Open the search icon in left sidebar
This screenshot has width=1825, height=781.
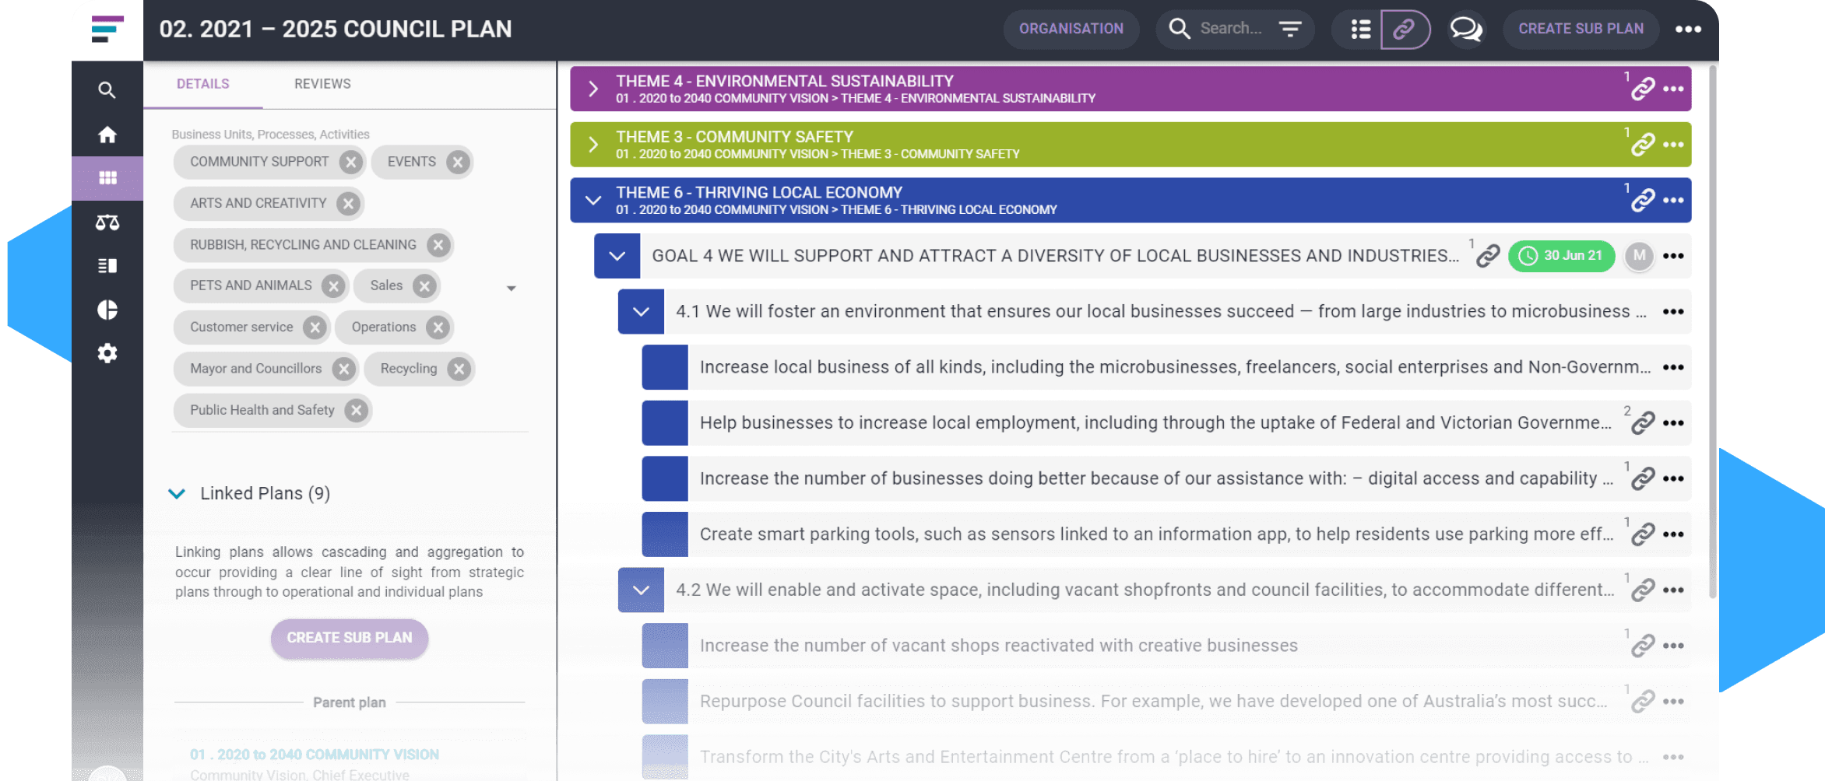[x=107, y=90]
